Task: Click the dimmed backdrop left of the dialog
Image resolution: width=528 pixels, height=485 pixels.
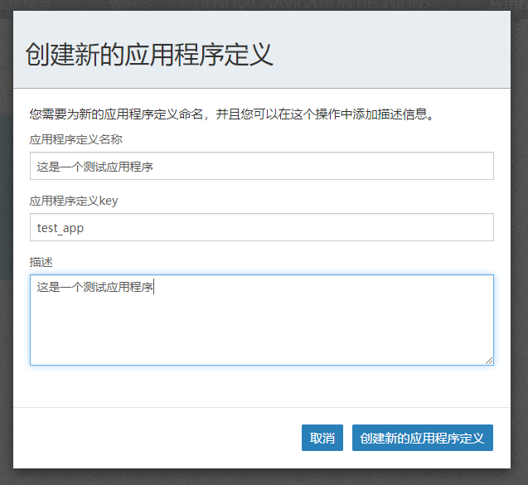Action: [6, 249]
